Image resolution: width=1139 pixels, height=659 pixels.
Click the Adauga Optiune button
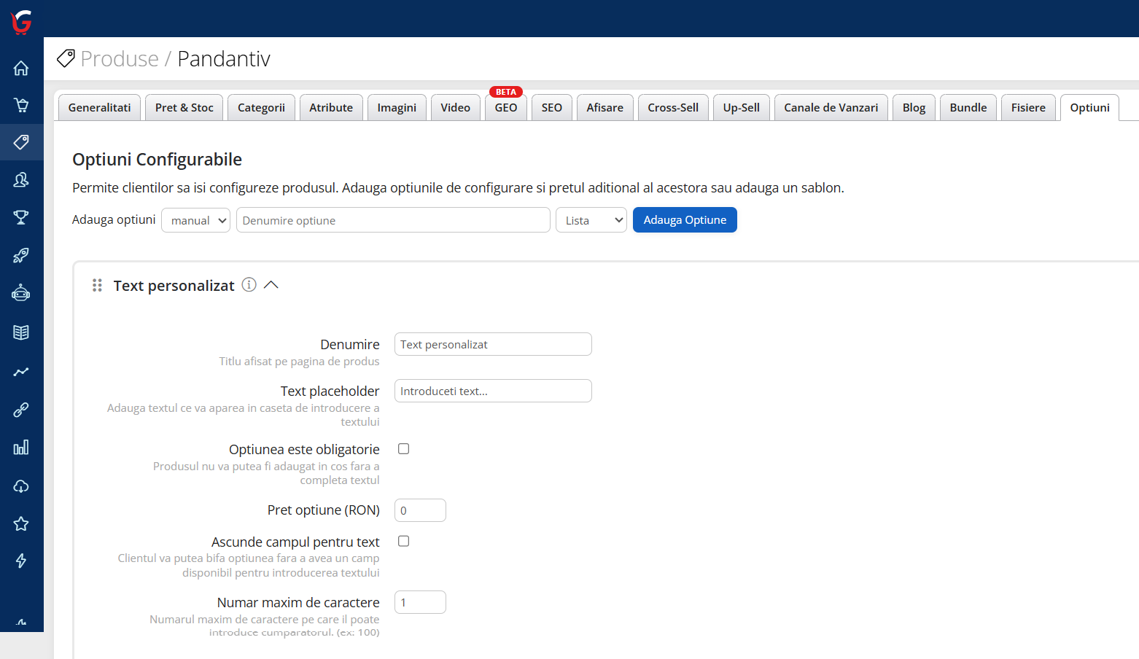685,220
